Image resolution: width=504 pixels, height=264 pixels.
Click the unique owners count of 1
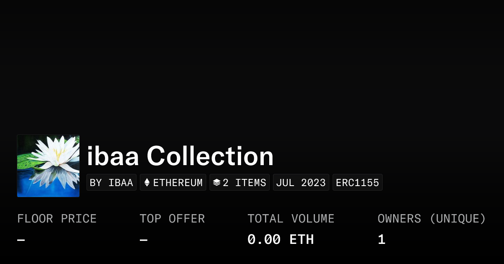381,240
